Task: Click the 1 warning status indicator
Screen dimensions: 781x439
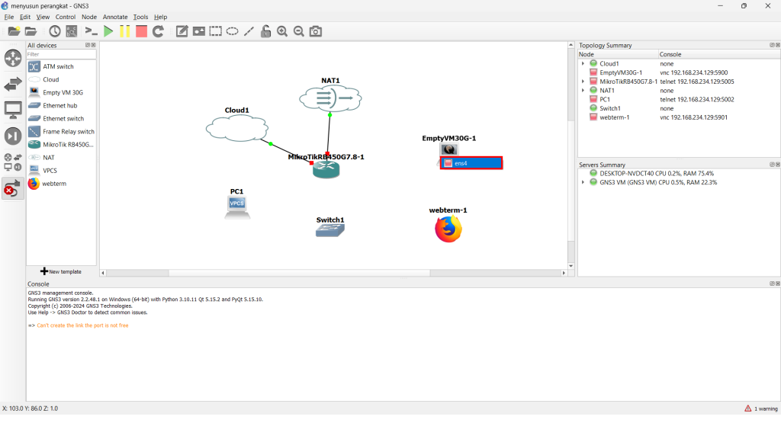Action: [x=761, y=409]
